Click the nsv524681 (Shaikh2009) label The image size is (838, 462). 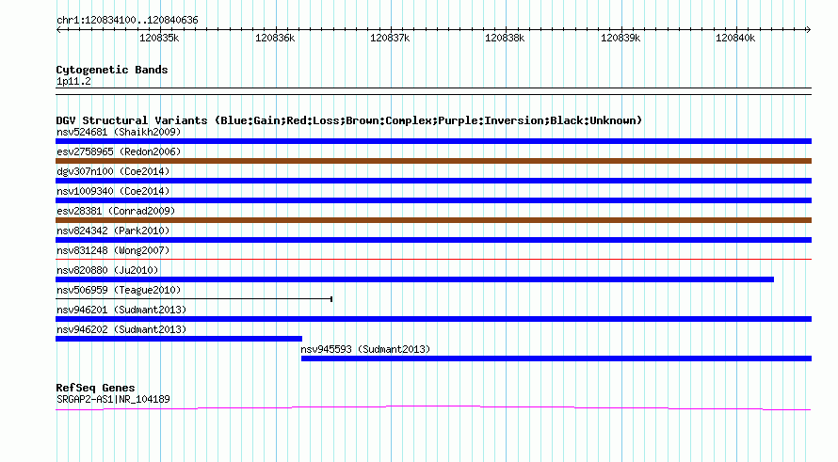coord(119,132)
